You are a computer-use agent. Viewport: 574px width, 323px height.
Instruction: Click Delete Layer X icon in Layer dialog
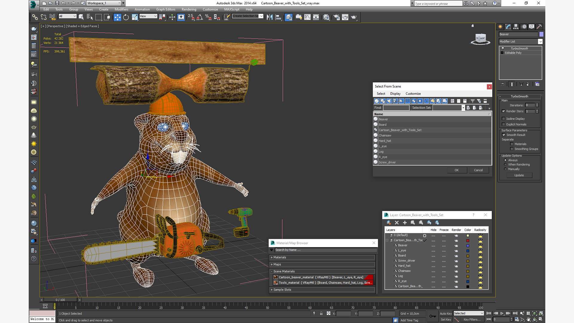click(x=397, y=223)
